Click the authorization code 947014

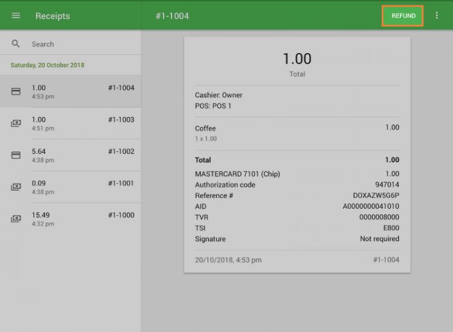click(x=387, y=185)
